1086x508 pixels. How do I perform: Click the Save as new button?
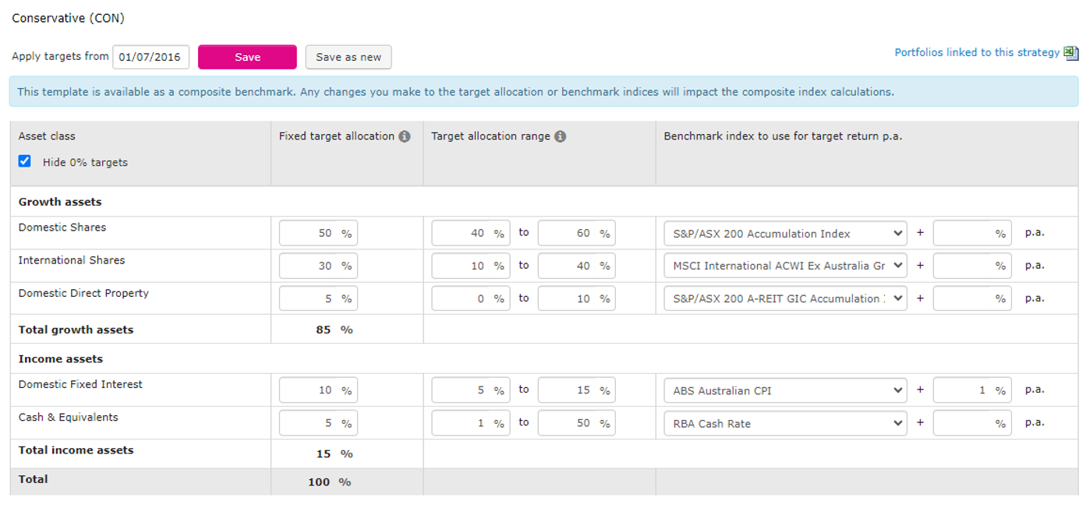[348, 57]
